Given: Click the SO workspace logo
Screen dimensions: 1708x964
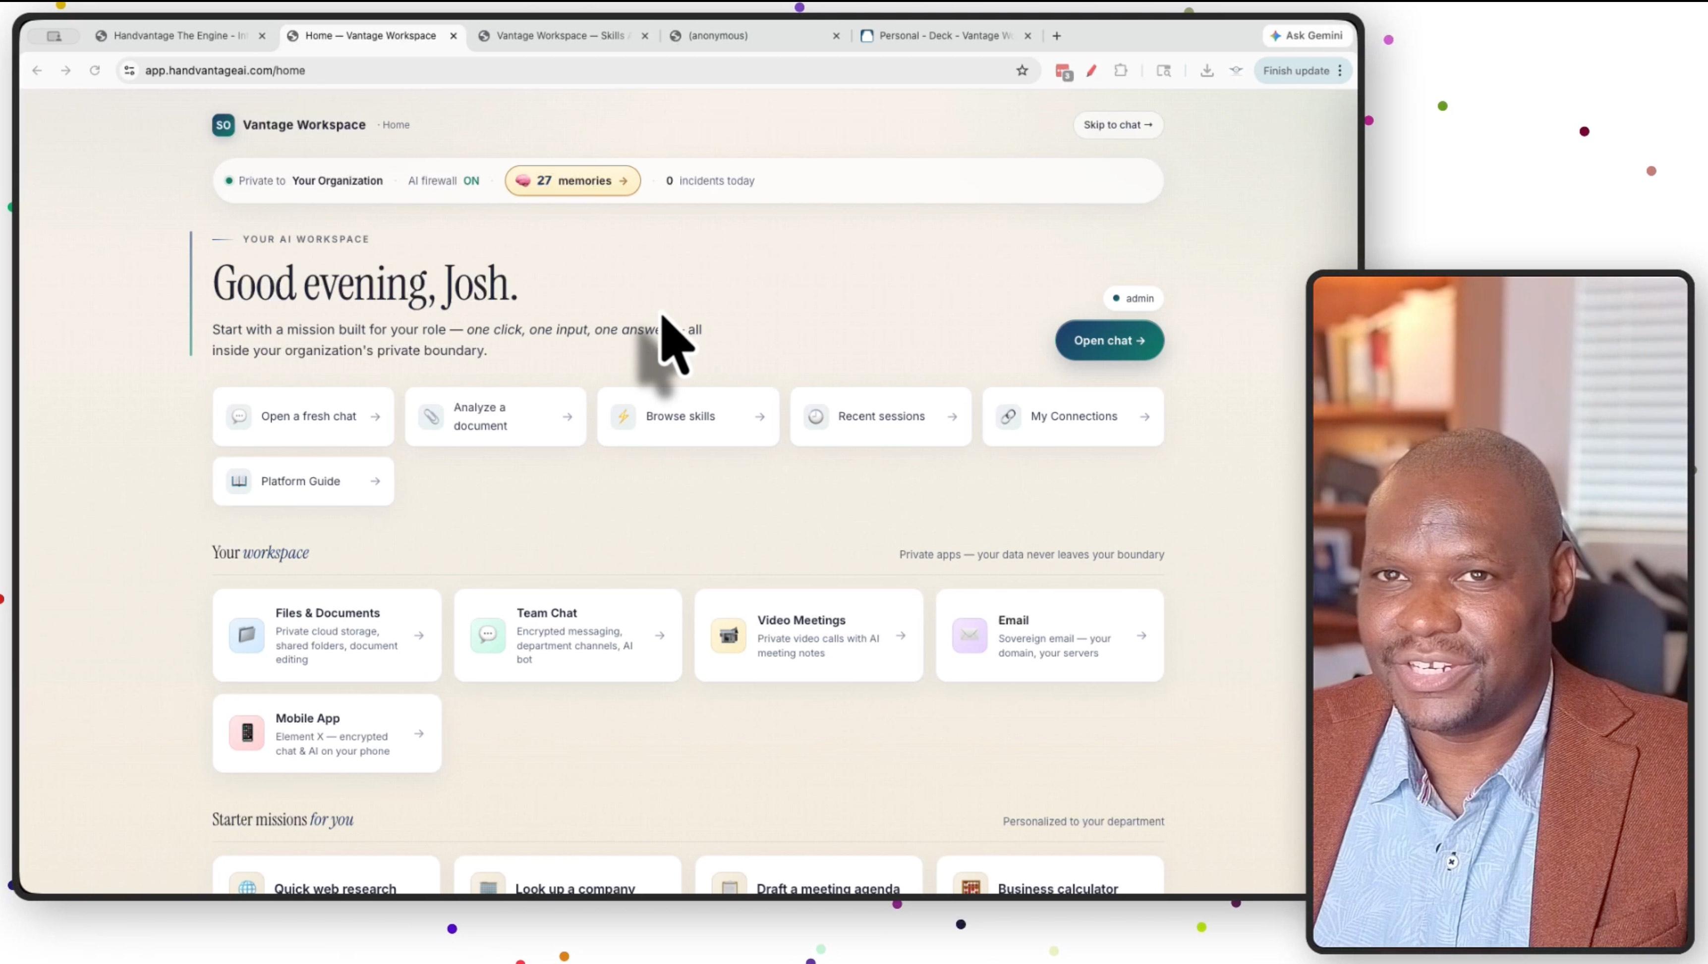Looking at the screenshot, I should (224, 124).
